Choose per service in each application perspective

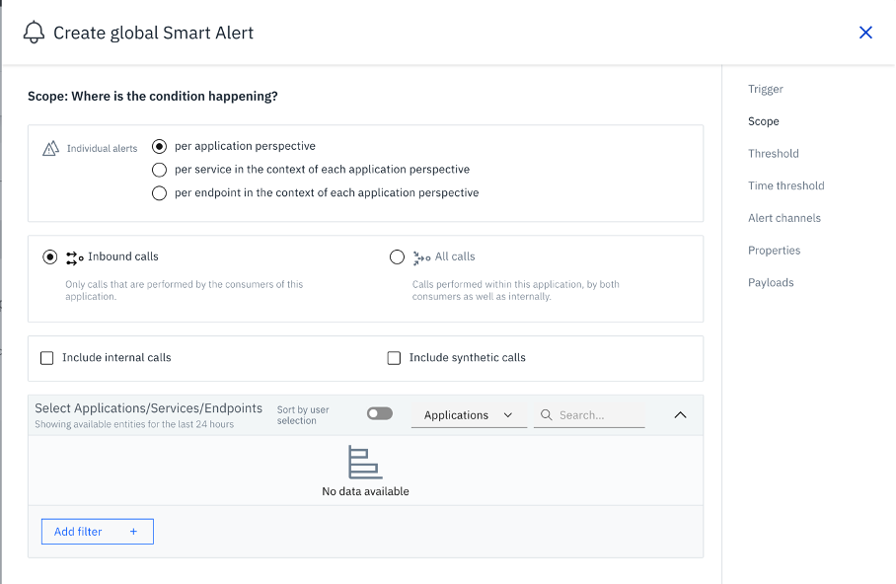(160, 170)
